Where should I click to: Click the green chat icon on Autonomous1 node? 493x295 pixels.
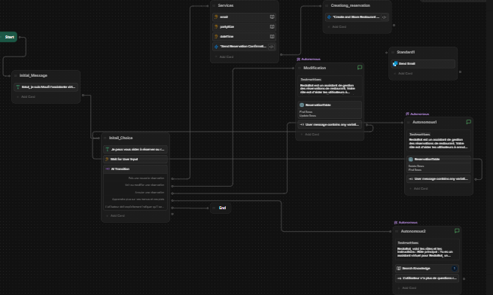pyautogui.click(x=468, y=122)
